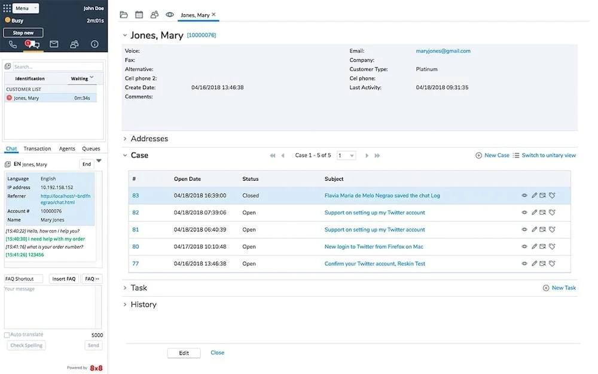
Task: Open the case page number dropdown
Action: (346, 156)
